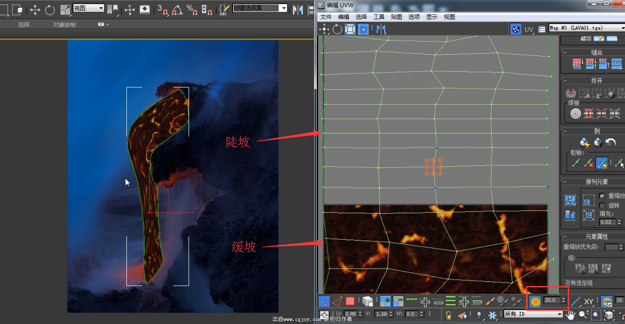625x324 pixels.
Task: Open the 创建选择集 dropdown
Action: coord(260,8)
